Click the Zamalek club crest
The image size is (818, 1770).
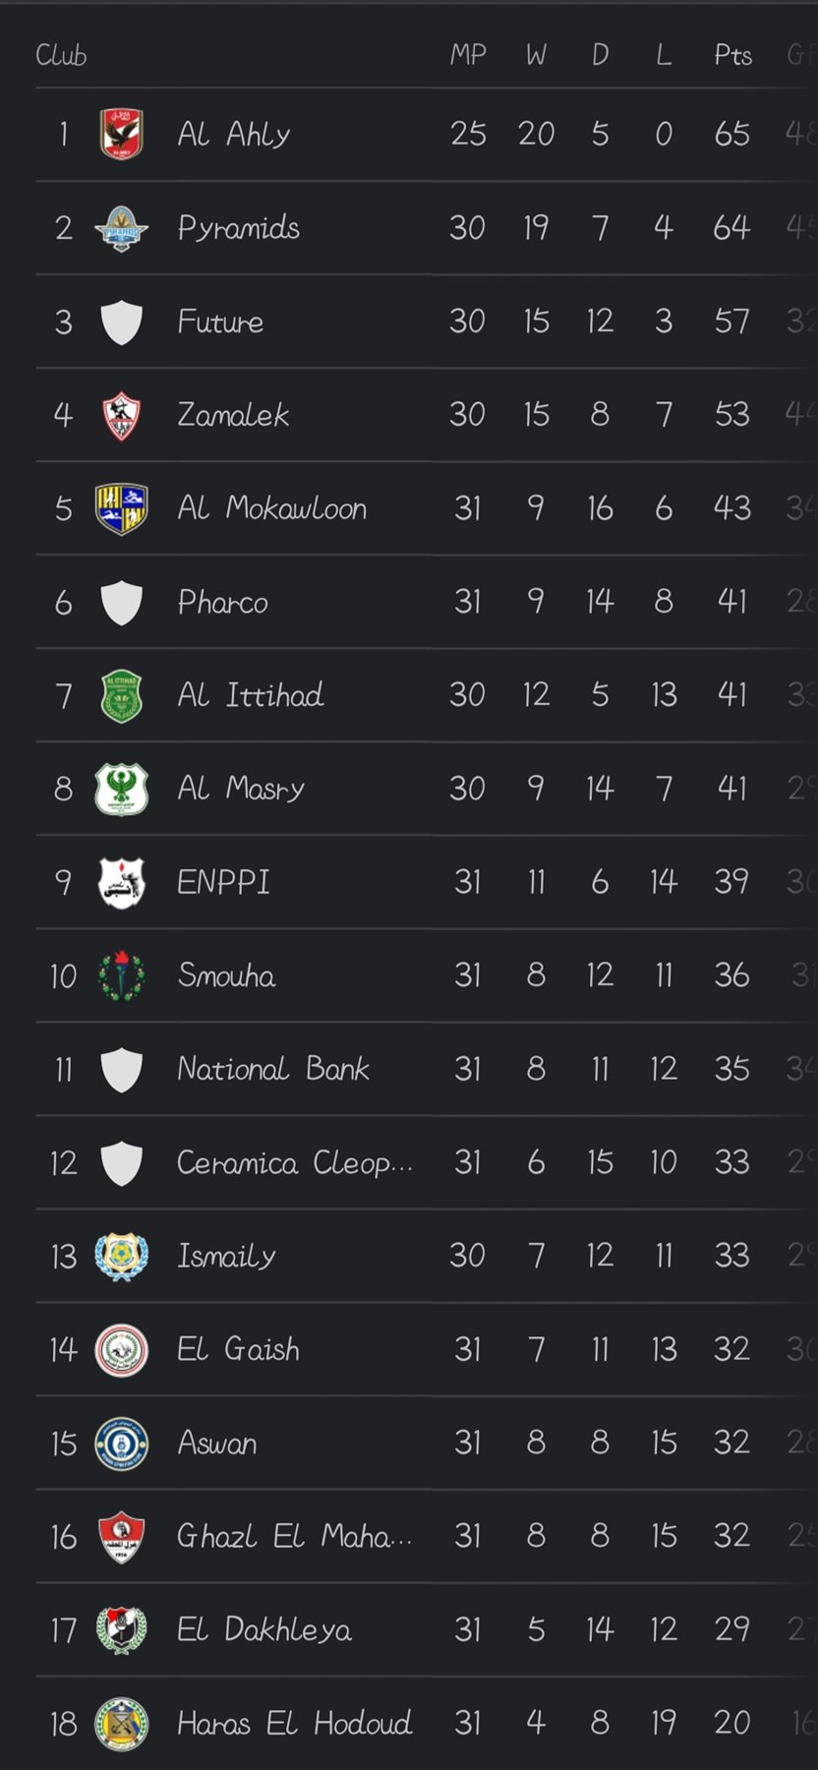[122, 415]
